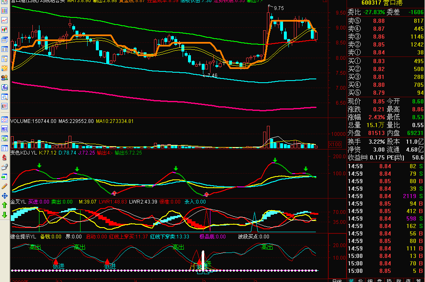425x282 pixels.
Task: Open the tree structure icon
Action: tap(4, 59)
